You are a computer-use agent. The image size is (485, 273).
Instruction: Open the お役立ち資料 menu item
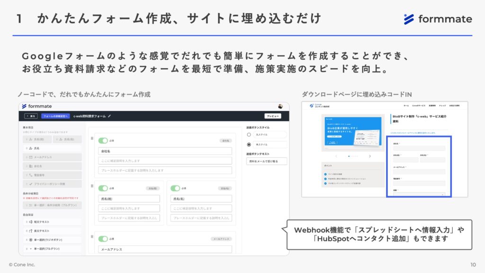pos(454,106)
